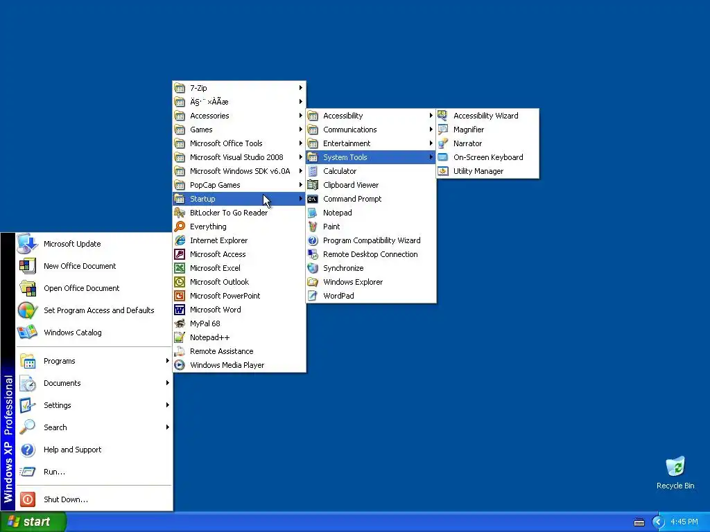Launch the WordPad icon
The image size is (710, 532).
[x=313, y=296]
